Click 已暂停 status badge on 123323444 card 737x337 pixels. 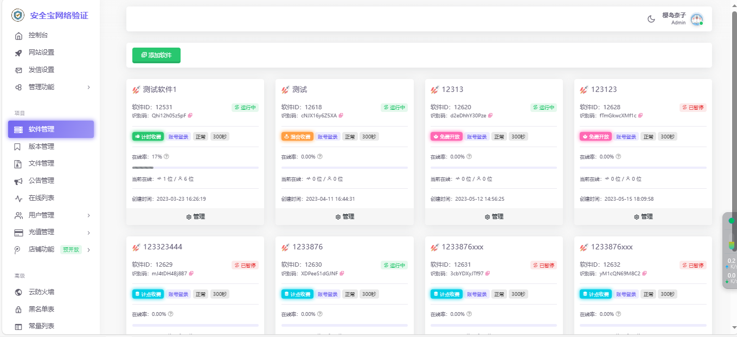(x=245, y=265)
